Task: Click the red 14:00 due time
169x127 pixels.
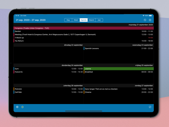Action: 150,38
